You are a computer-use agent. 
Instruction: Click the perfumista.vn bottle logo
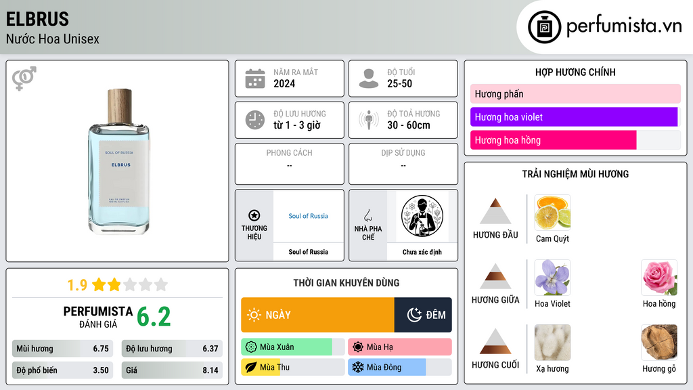click(545, 27)
